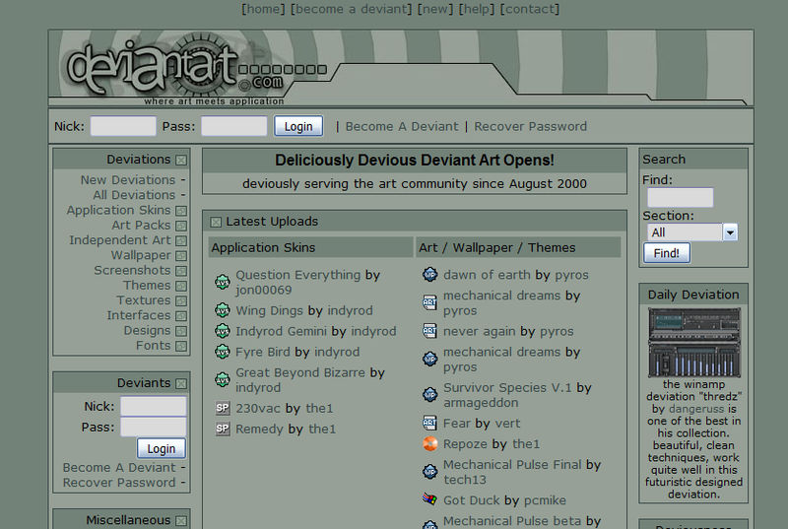Click the square icon next to Designs
The height and width of the screenshot is (529, 788).
coord(181,332)
